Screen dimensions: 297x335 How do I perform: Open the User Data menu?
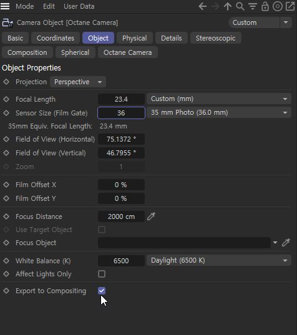coord(79,6)
